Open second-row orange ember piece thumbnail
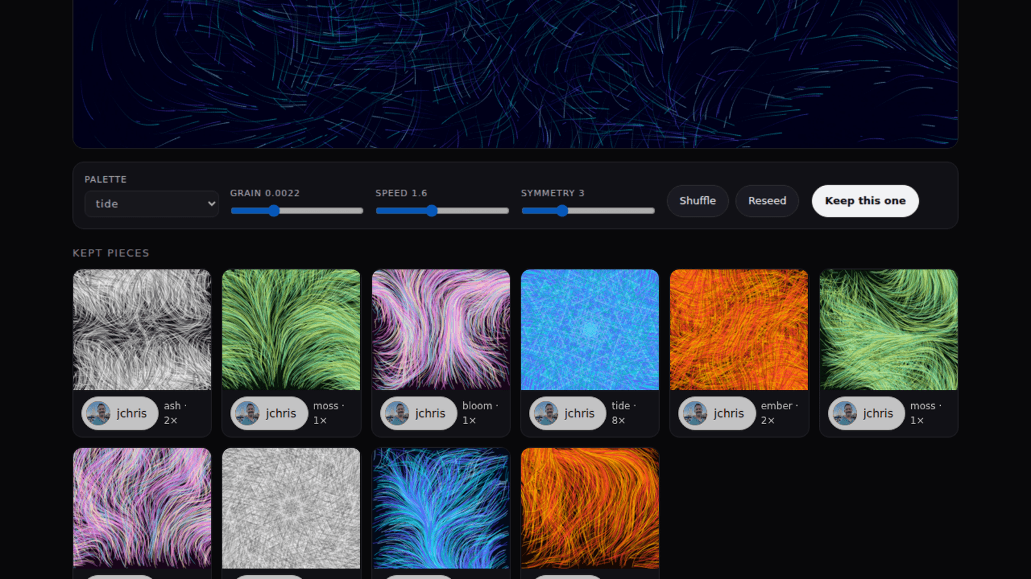1031x579 pixels. coord(590,508)
